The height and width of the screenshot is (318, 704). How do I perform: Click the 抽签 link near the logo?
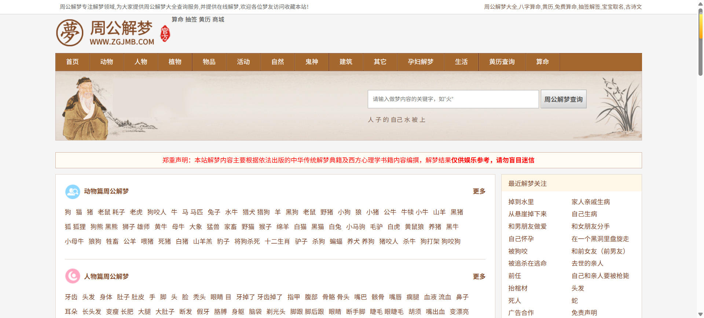pos(191,19)
